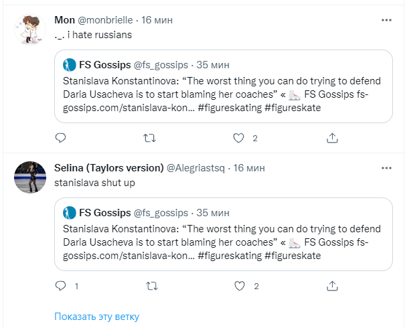This screenshot has height=328, width=405.
Task: Like Selina's tweet
Action: point(238,286)
